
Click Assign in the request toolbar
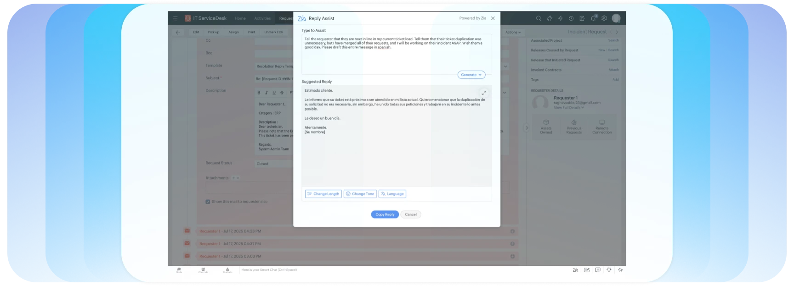(233, 32)
